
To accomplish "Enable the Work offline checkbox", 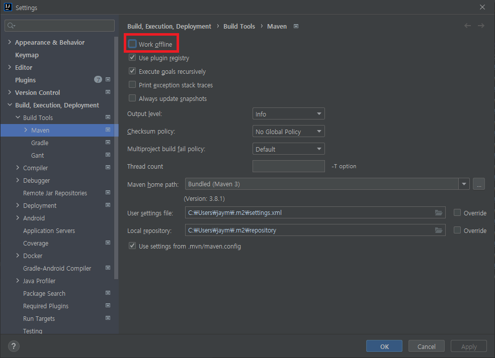I will 132,44.
